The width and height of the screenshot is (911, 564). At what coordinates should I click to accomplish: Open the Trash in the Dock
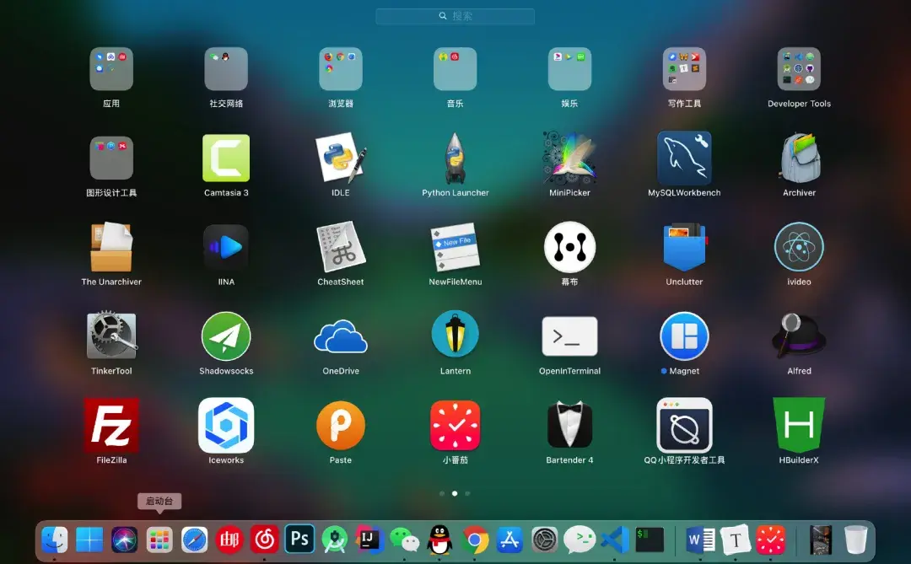855,540
